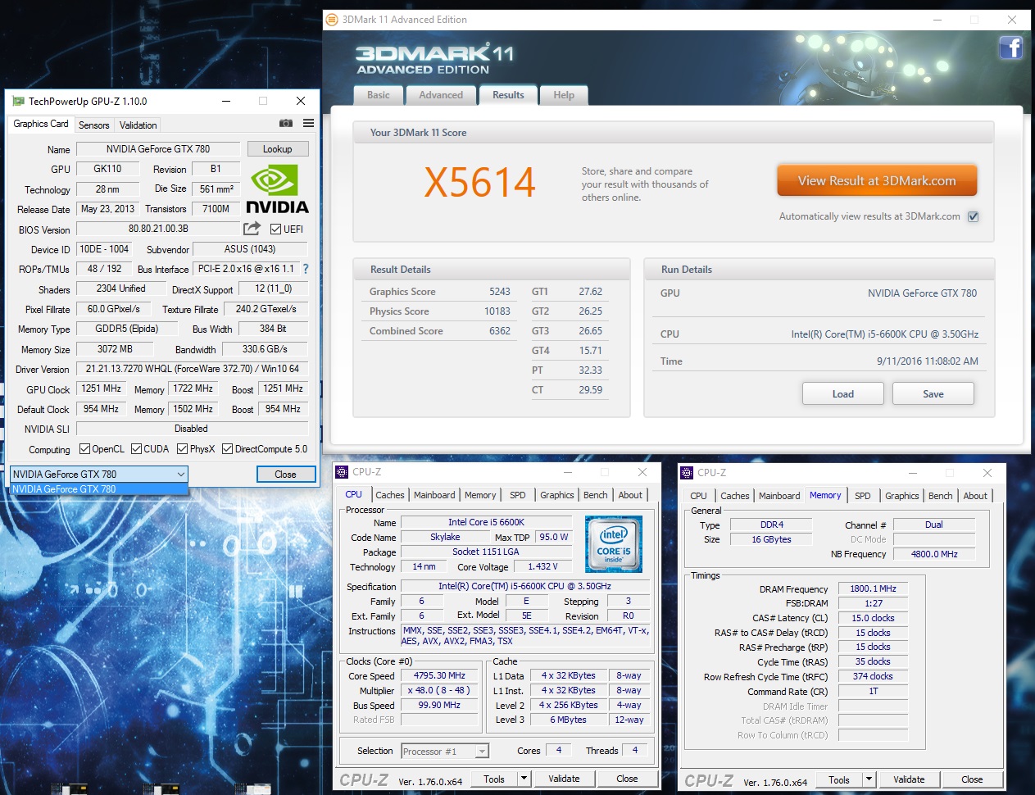The image size is (1035, 795).
Task: Open GPU selection dropdown in GPU-Z
Action: point(99,475)
